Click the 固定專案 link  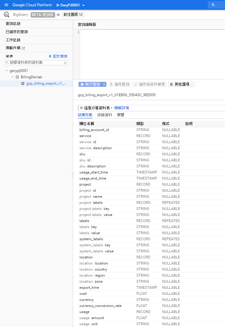coord(60,56)
